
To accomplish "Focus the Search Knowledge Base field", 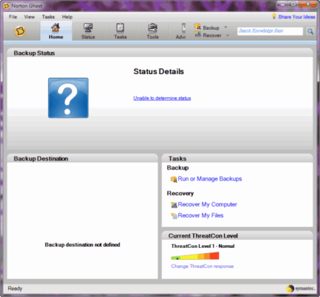I will [x=270, y=31].
